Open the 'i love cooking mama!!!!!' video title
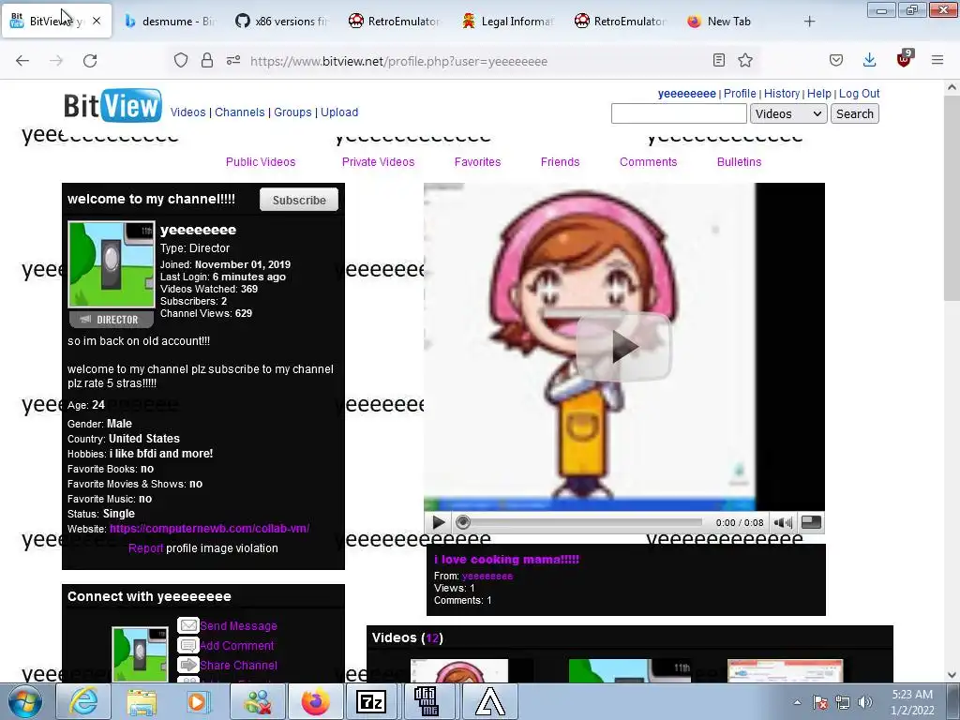The height and width of the screenshot is (720, 960). 506,559
